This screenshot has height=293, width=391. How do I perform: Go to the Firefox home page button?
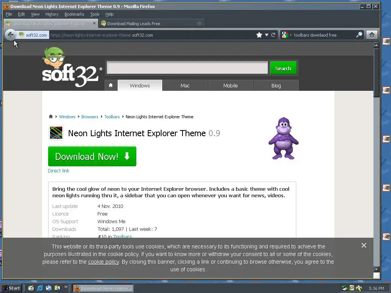[x=372, y=35]
